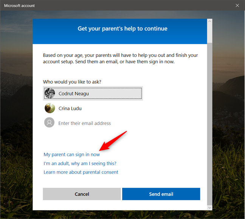Click the Send email button
The image size is (245, 219).
pyautogui.click(x=161, y=194)
